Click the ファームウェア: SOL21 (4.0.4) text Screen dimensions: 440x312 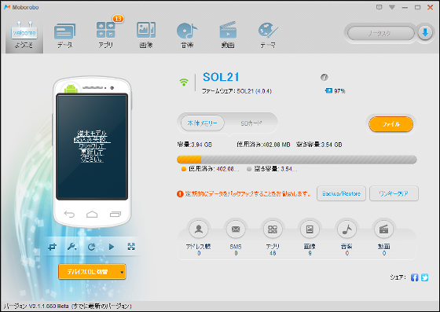(x=236, y=91)
